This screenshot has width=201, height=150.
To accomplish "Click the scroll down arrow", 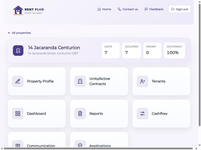I will [199, 145].
